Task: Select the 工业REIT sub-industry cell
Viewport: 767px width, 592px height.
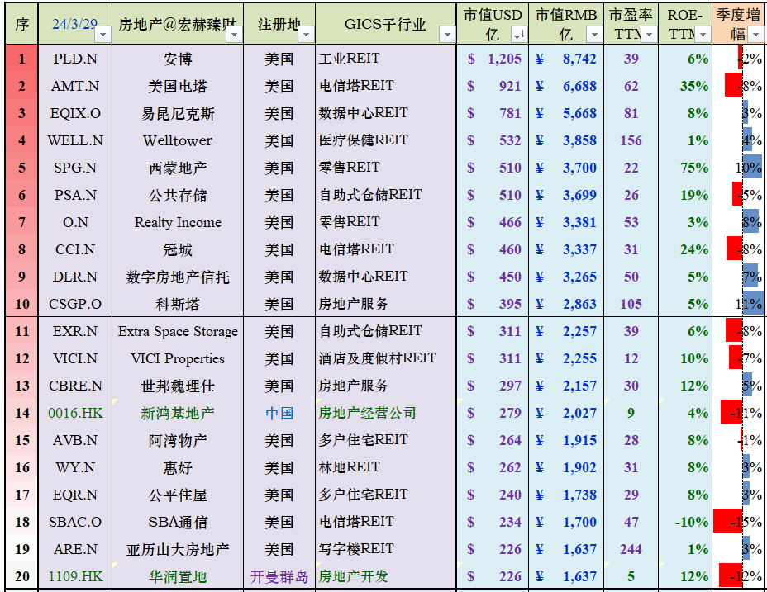Action: 386,59
